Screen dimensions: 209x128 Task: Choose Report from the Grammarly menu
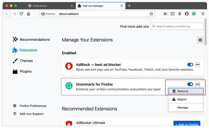point(186,99)
